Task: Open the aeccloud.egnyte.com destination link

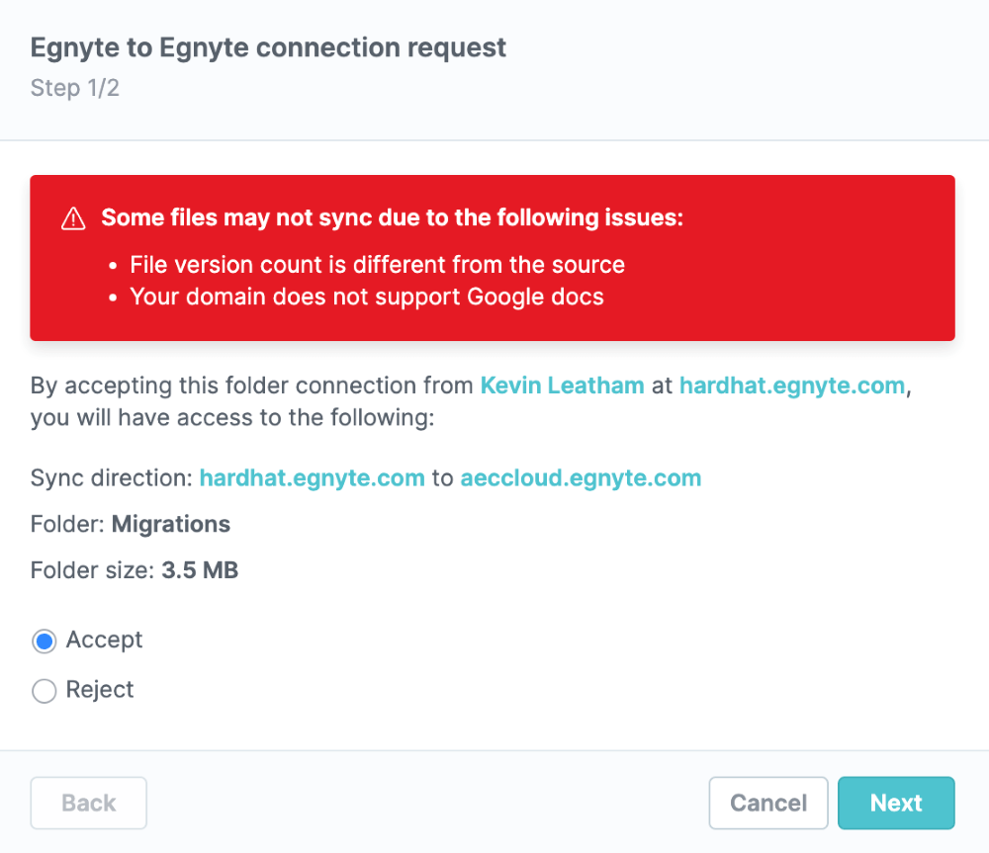Action: point(581,478)
